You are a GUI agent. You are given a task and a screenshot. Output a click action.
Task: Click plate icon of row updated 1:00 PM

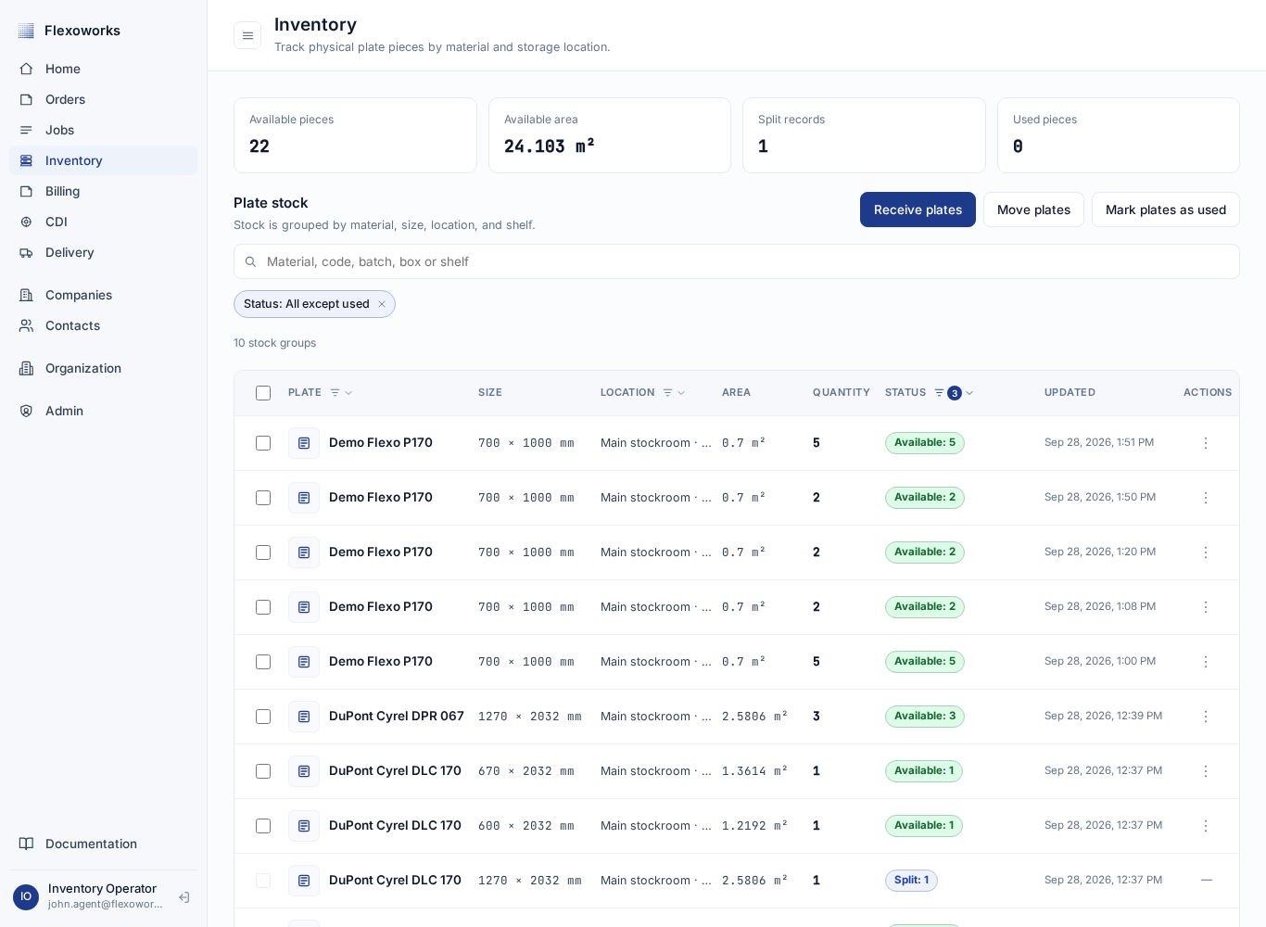304,662
